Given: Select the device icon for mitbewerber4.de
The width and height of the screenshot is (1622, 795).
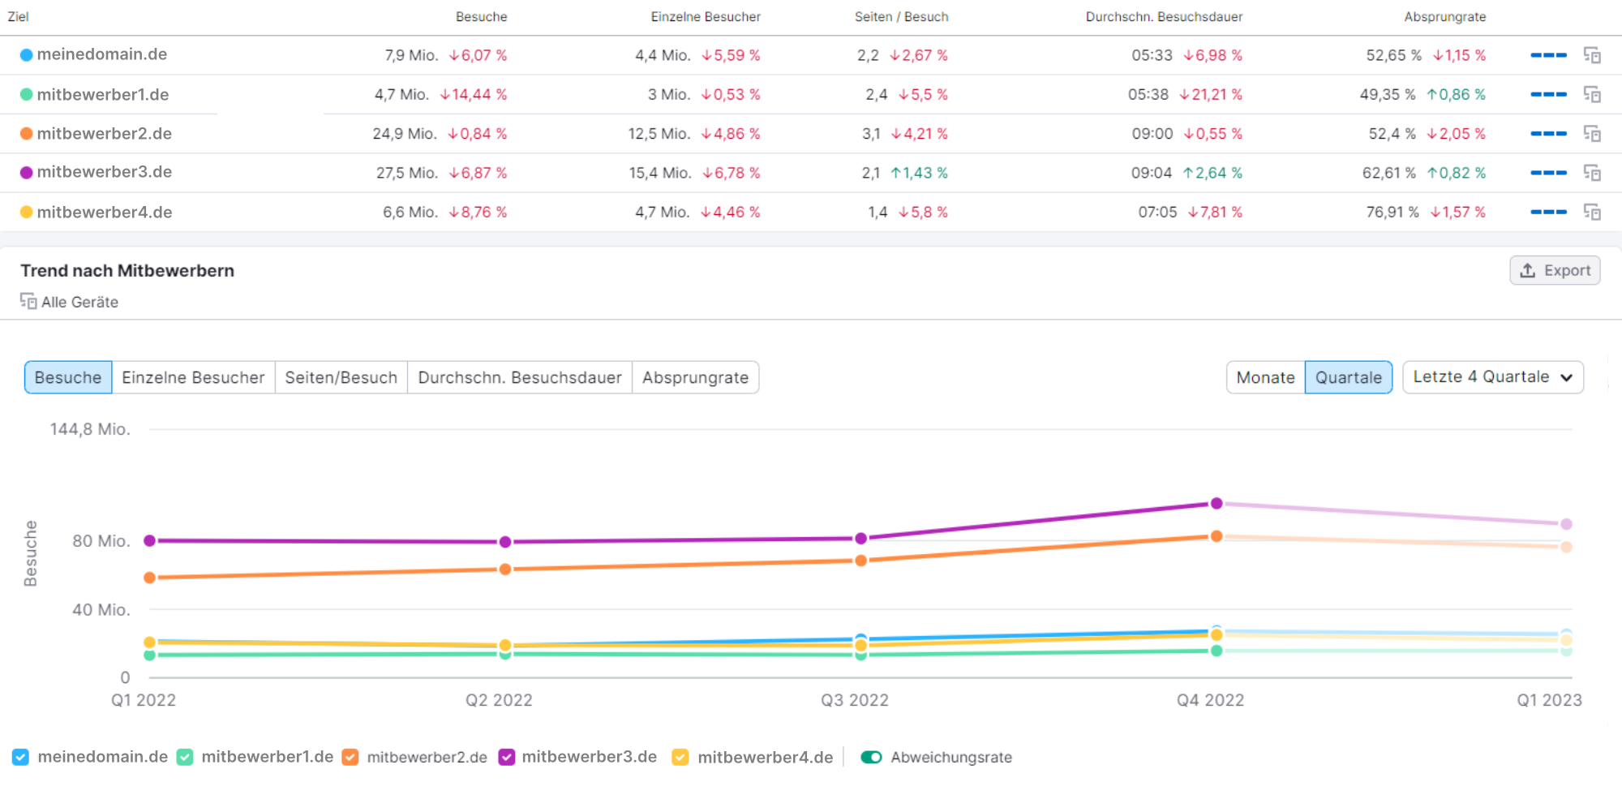Looking at the screenshot, I should pyautogui.click(x=1593, y=212).
